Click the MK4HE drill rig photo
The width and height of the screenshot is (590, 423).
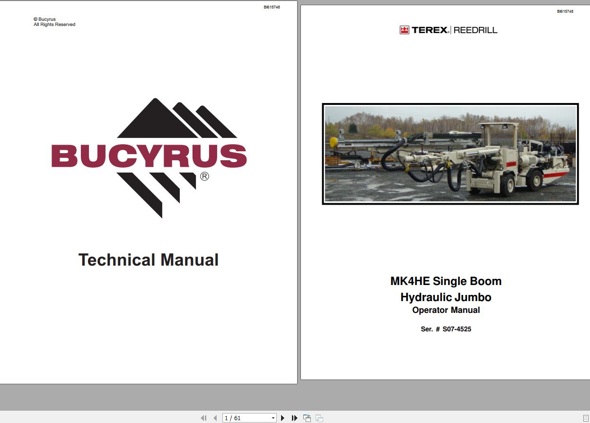click(x=450, y=154)
